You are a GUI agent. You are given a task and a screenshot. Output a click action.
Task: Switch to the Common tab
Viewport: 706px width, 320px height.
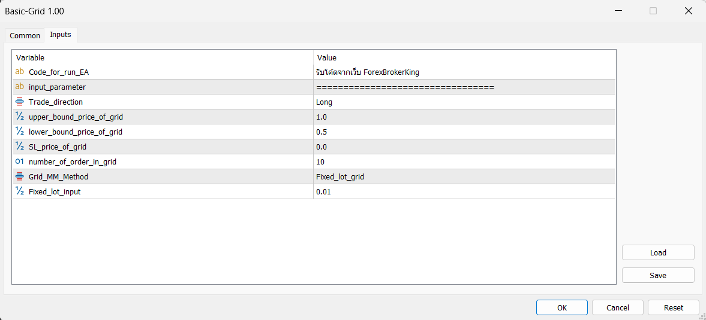(x=25, y=35)
